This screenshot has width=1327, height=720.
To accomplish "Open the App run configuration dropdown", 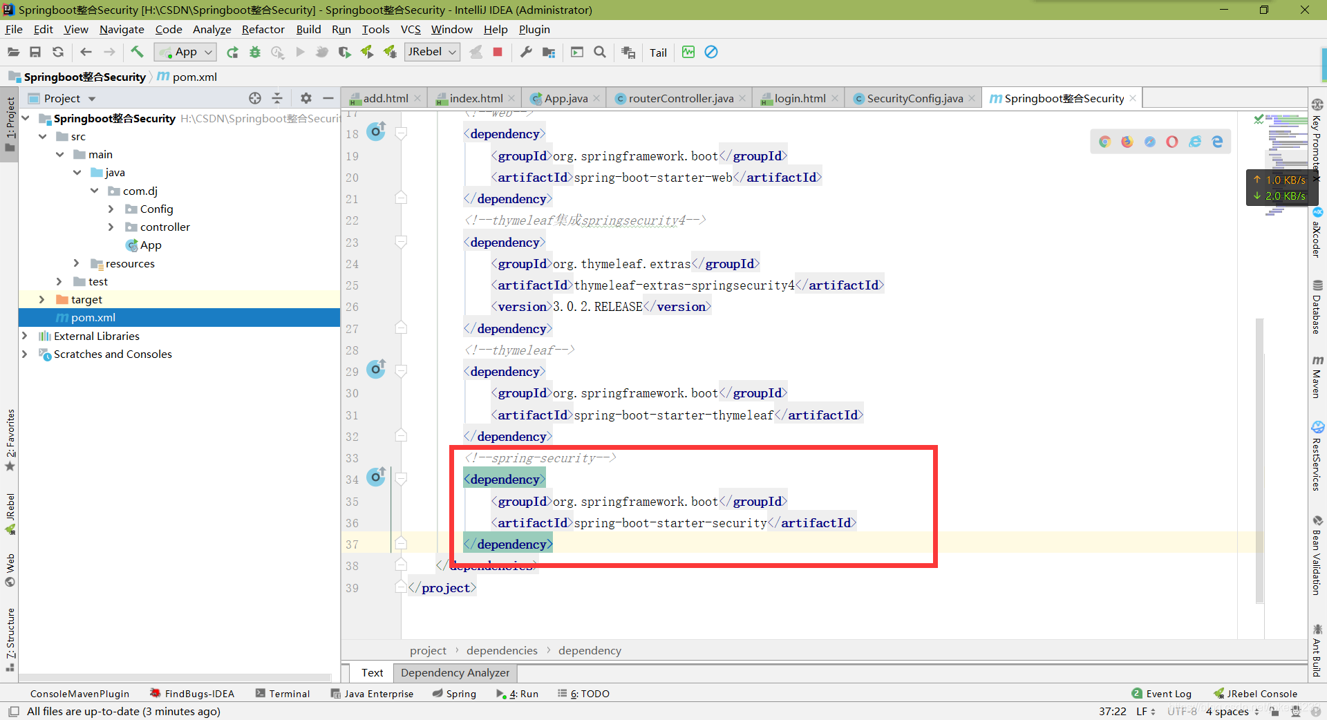I will (186, 52).
